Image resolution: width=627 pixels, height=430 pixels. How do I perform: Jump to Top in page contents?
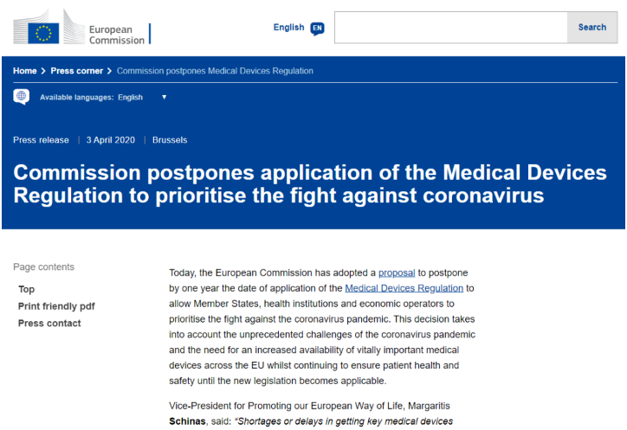27,289
